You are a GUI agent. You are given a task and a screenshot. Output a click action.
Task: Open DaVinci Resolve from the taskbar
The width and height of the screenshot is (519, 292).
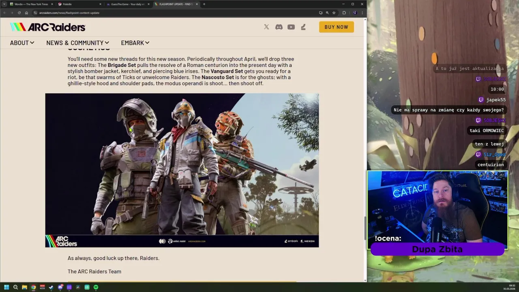[x=78, y=287]
